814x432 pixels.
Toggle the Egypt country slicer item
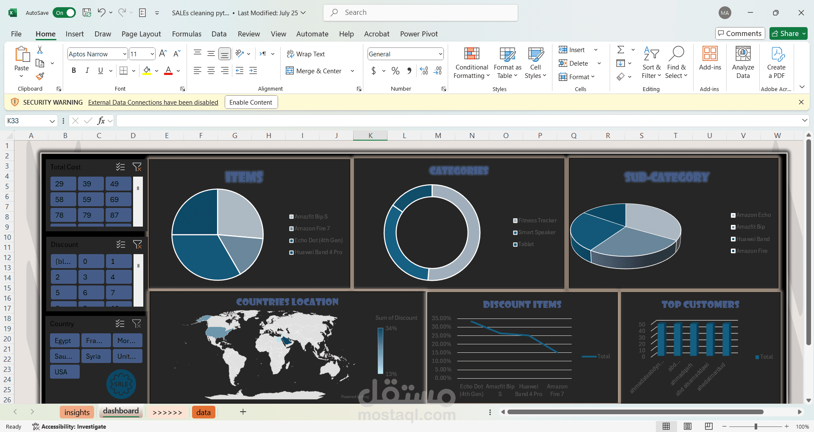[x=65, y=341]
